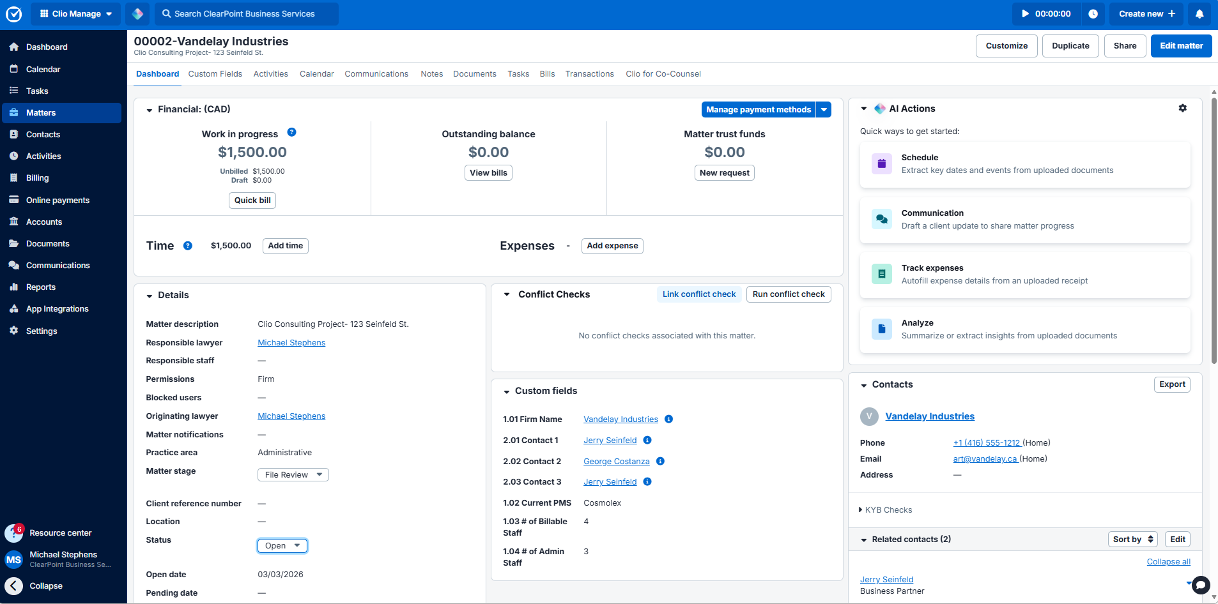
Task: Start the timer play button
Action: tap(1025, 13)
